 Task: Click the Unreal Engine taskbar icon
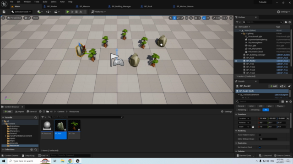(77, 161)
